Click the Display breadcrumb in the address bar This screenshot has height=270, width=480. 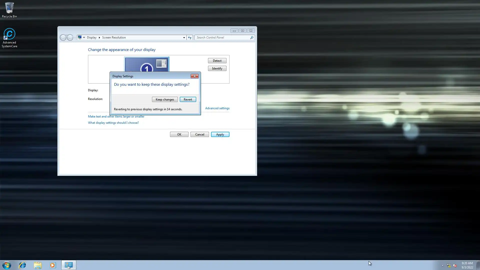point(91,37)
